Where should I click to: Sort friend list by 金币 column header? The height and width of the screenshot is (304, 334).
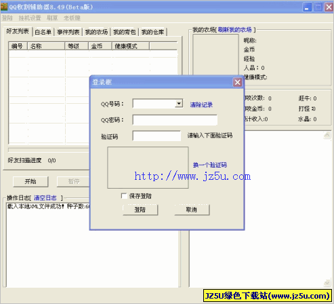[100, 46]
